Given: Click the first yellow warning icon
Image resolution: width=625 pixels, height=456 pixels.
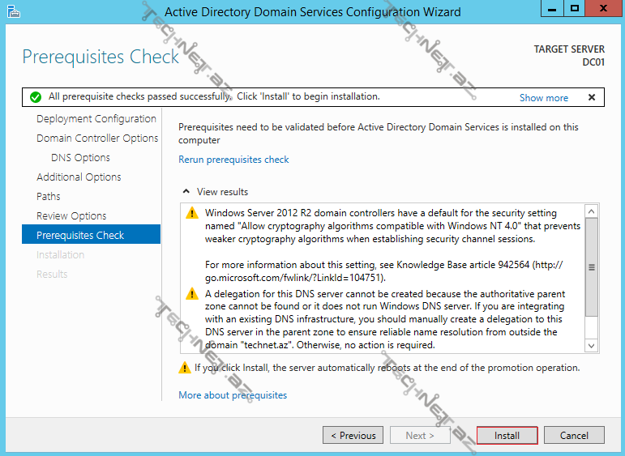Looking at the screenshot, I should tap(191, 213).
